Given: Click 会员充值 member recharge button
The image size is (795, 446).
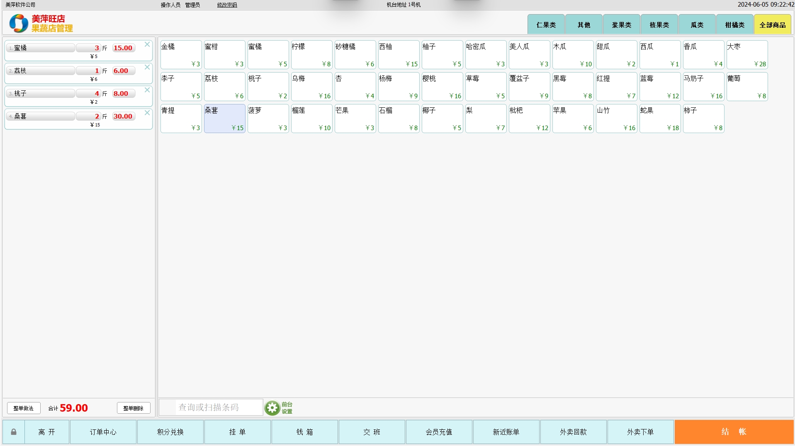Looking at the screenshot, I should pos(439,432).
